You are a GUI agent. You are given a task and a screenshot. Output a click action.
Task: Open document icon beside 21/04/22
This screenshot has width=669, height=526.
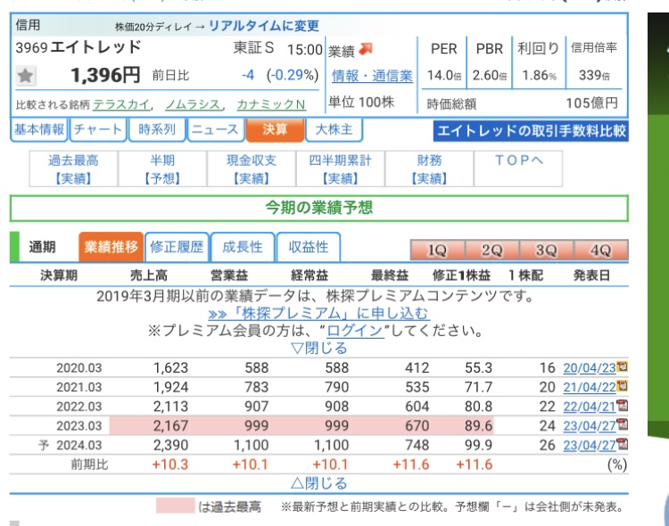(x=623, y=386)
